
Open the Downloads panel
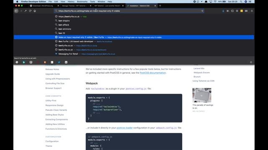point(223,11)
